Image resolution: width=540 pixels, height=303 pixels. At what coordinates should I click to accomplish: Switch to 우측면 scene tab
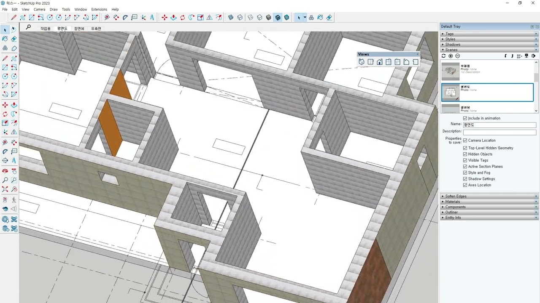tap(96, 29)
